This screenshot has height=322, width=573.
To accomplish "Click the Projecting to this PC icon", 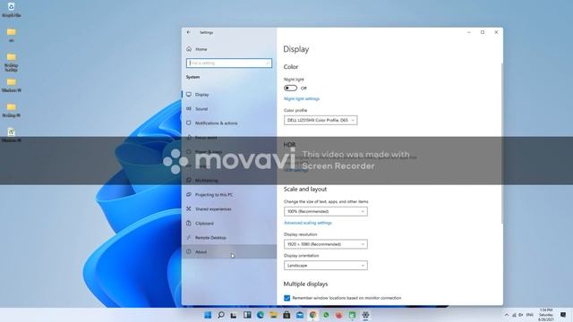I will (x=189, y=195).
